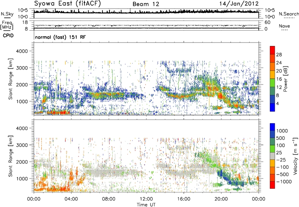Select the '-1000' label on the Velocity colorbar
299x207 pixels.
(284, 182)
